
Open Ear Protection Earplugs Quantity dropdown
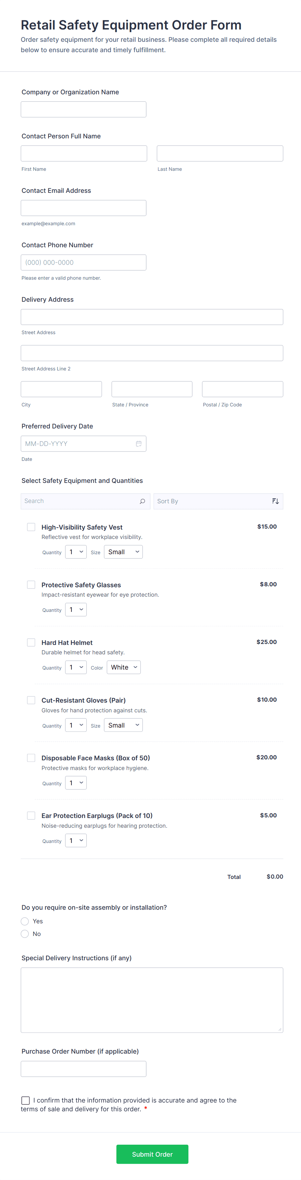[x=76, y=841]
